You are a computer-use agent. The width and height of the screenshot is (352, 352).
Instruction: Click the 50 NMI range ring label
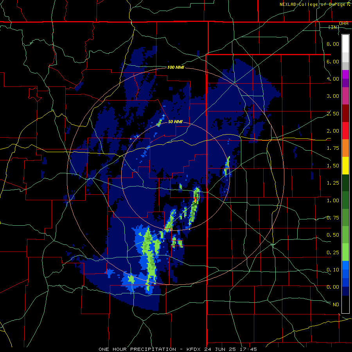pos(175,122)
